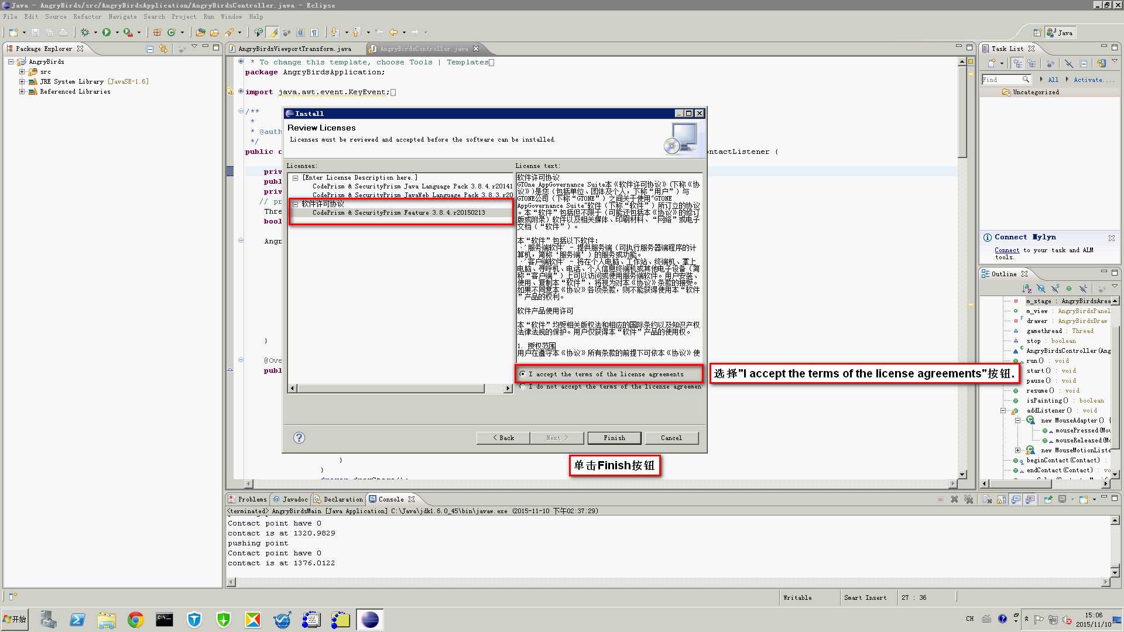This screenshot has height=632, width=1124.
Task: Click the Cancel button in Install dialog
Action: tap(671, 438)
